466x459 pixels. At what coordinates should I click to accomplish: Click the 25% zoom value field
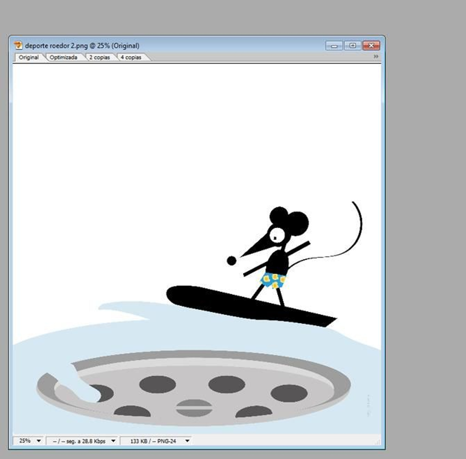(x=25, y=441)
